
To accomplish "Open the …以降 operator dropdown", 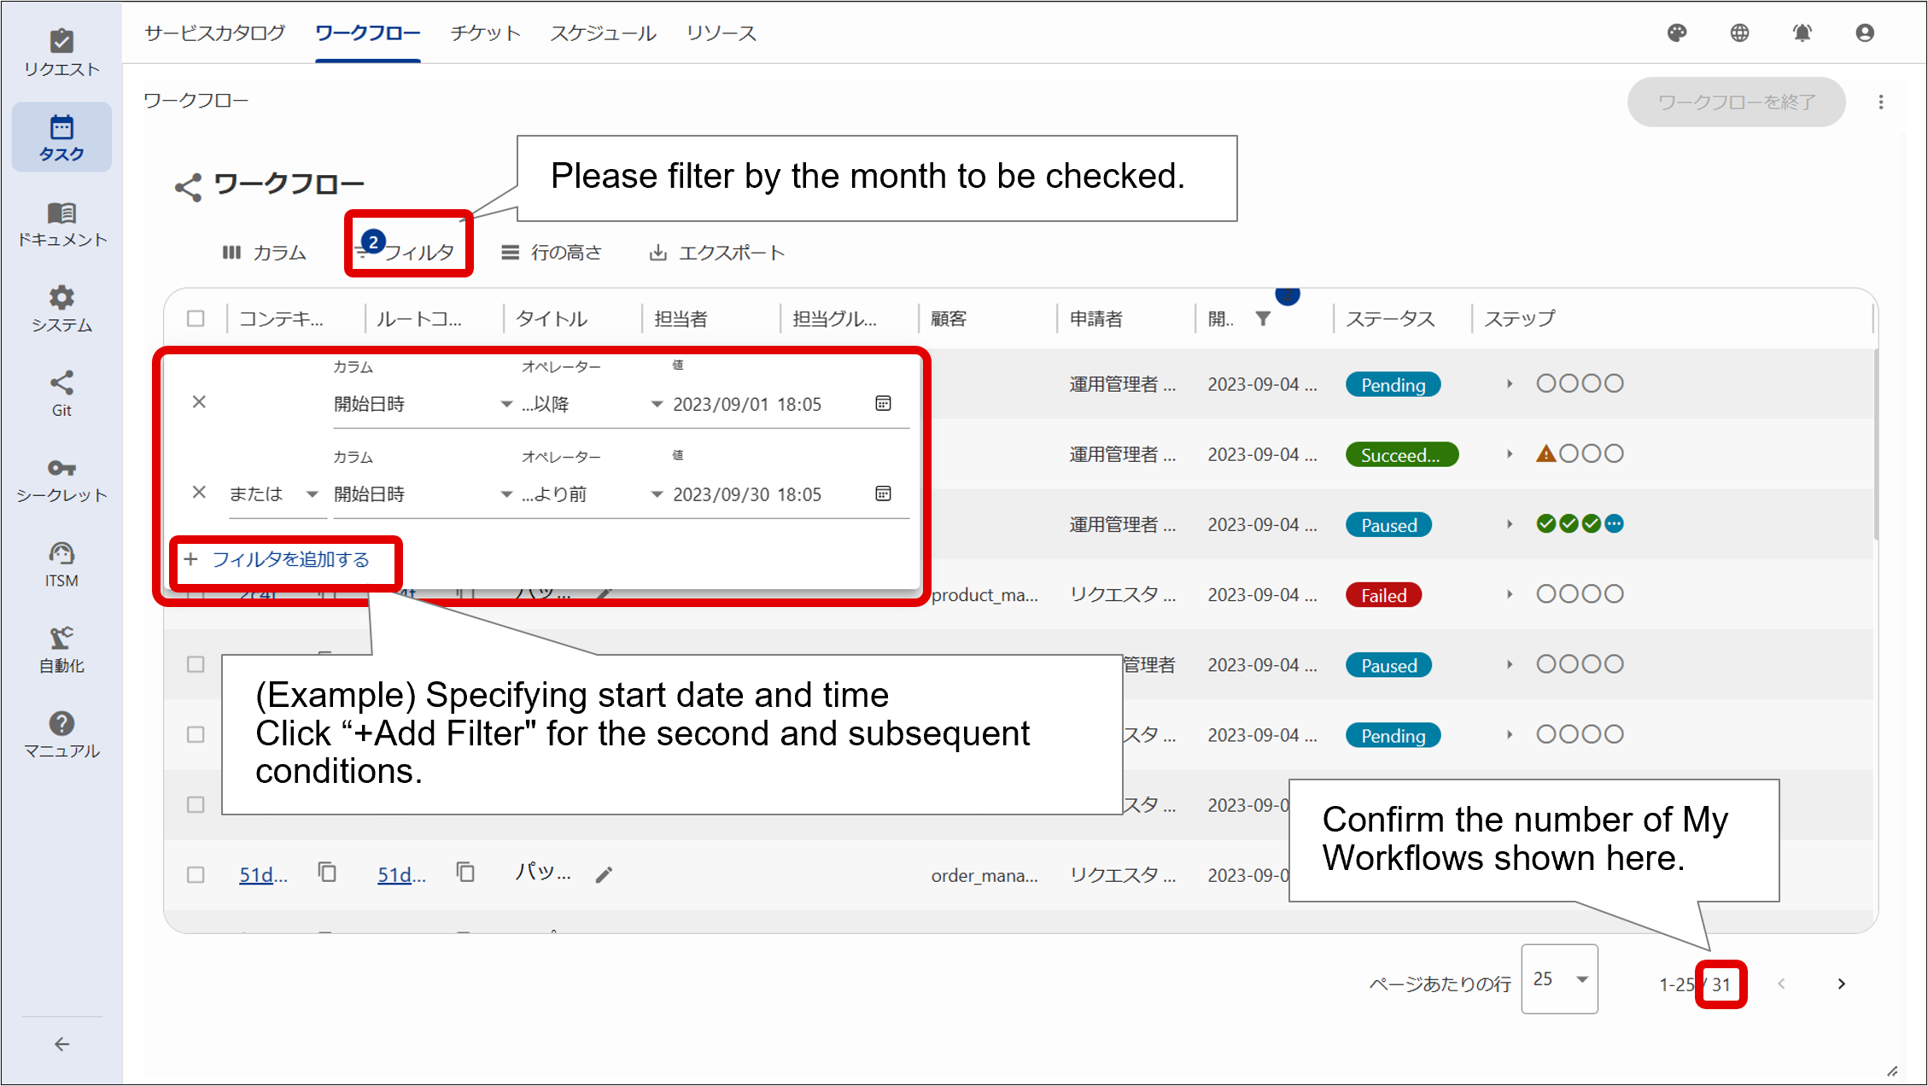I will [591, 404].
